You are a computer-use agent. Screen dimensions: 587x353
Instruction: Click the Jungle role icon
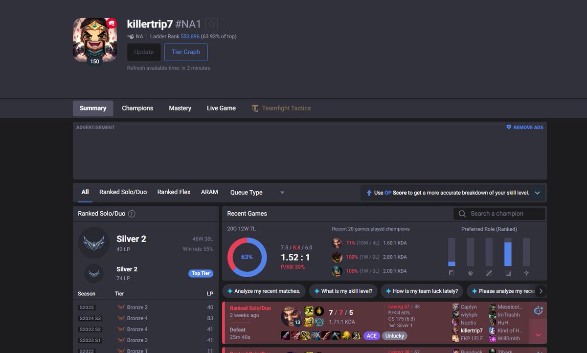click(471, 273)
